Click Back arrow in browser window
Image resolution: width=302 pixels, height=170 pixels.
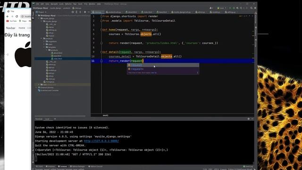click(8, 17)
